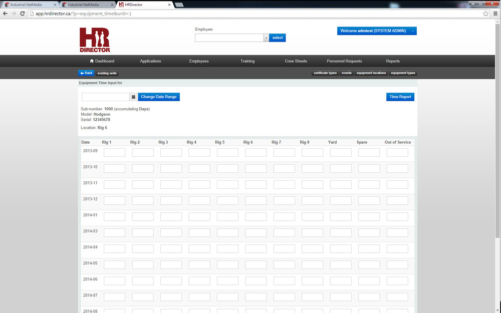Click the Yard field for 2013-12
This screenshot has height=313, width=501.
(341, 200)
